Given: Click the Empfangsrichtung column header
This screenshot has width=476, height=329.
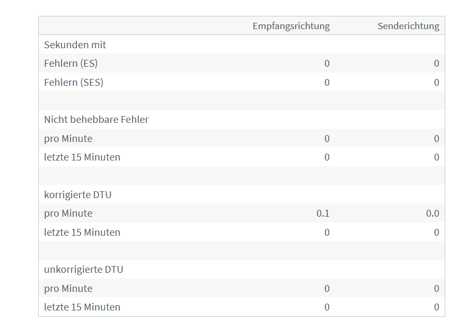Looking at the screenshot, I should coord(291,26).
